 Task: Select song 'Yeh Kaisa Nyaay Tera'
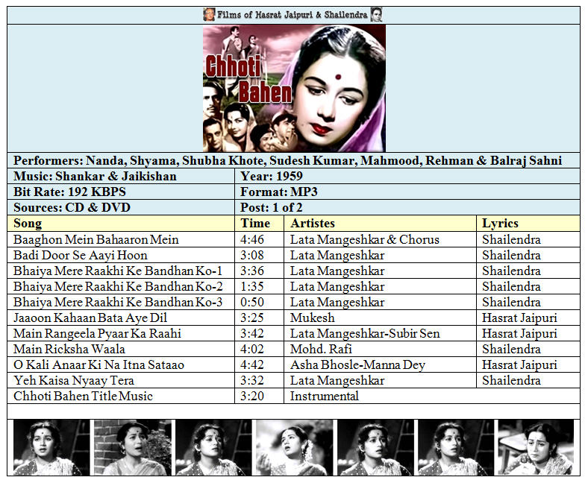(73, 381)
